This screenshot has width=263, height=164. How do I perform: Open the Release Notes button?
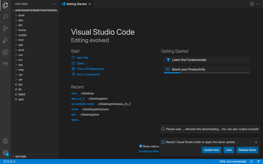247,150
